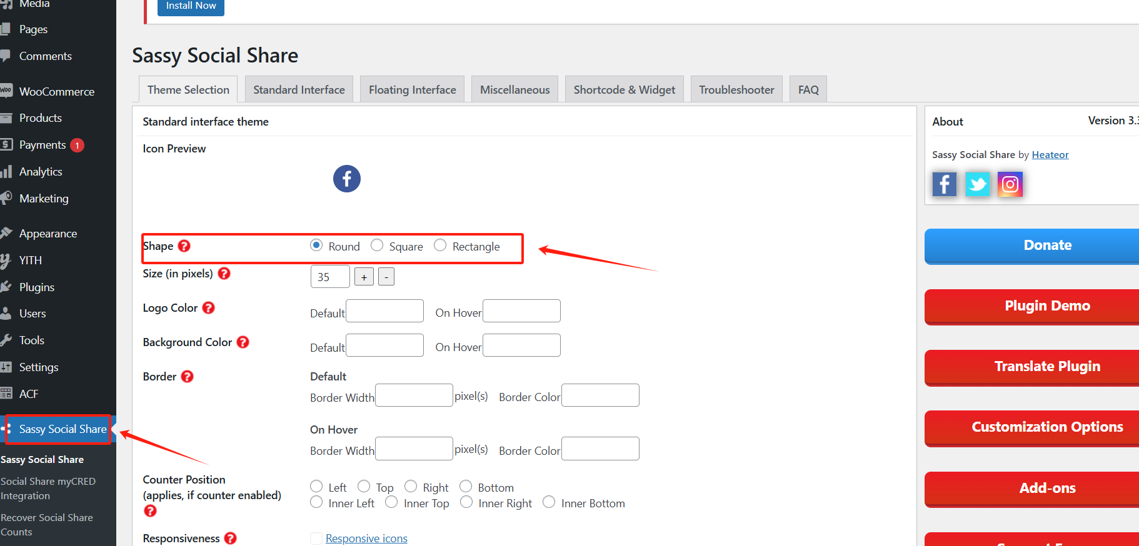
Task: Select the Round shape option
Action: click(x=316, y=246)
